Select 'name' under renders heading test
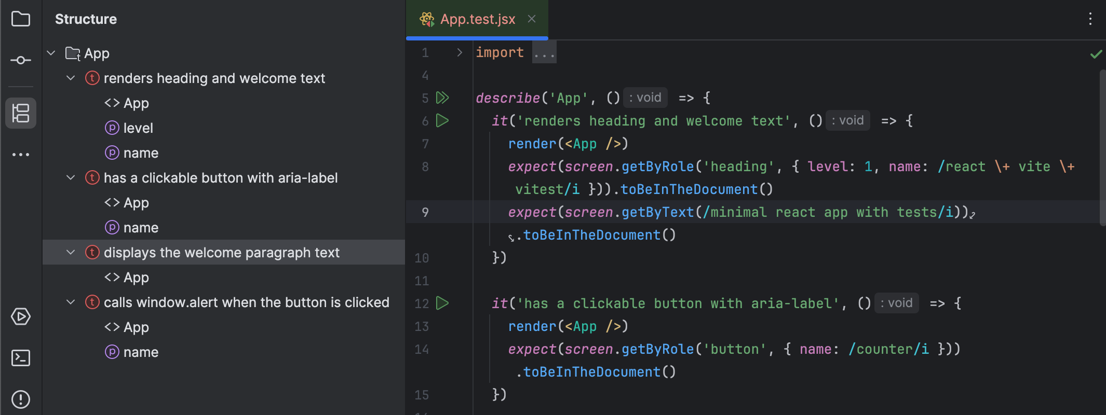Screen dimensions: 1106x415 [x=141, y=153]
